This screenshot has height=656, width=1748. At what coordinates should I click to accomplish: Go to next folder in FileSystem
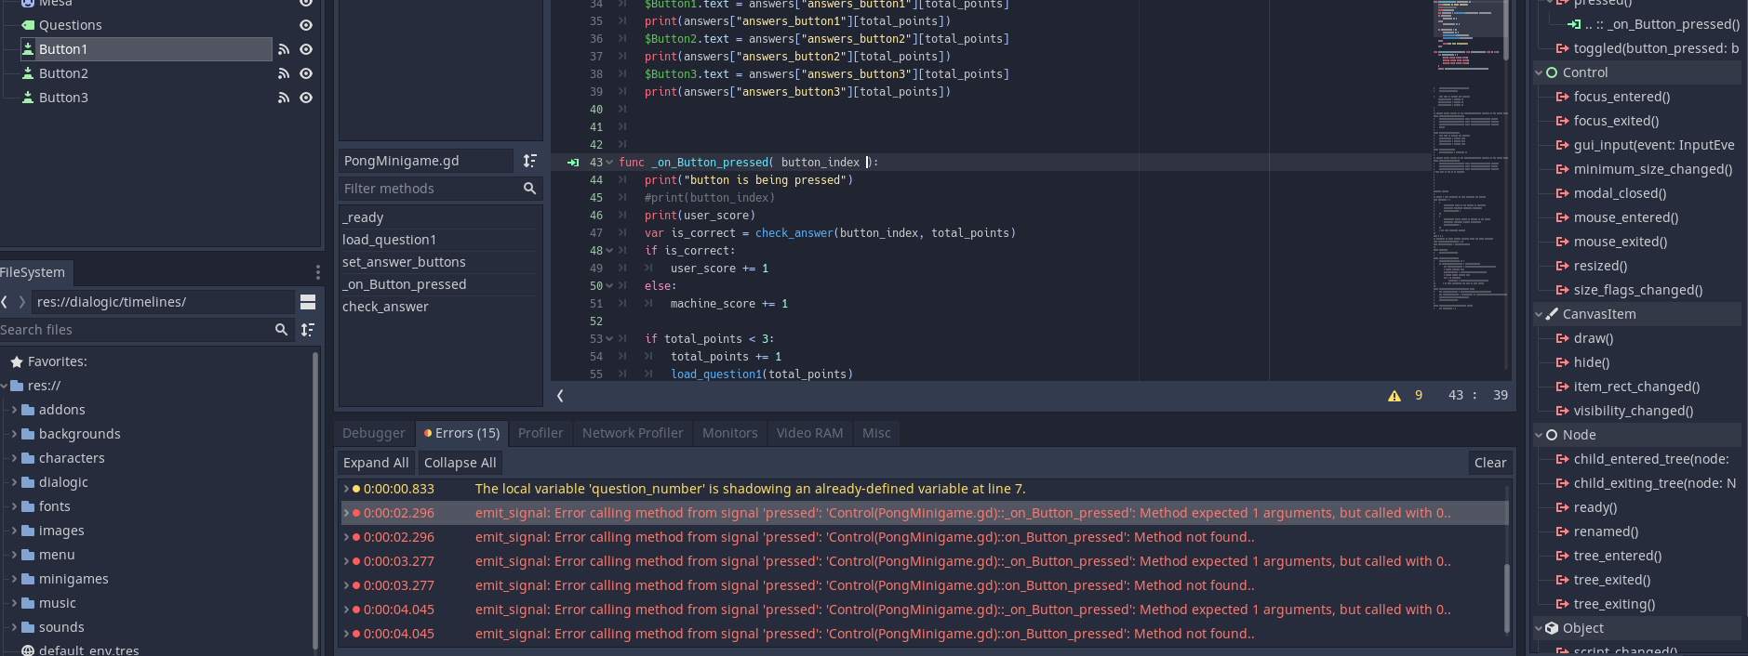click(x=21, y=302)
